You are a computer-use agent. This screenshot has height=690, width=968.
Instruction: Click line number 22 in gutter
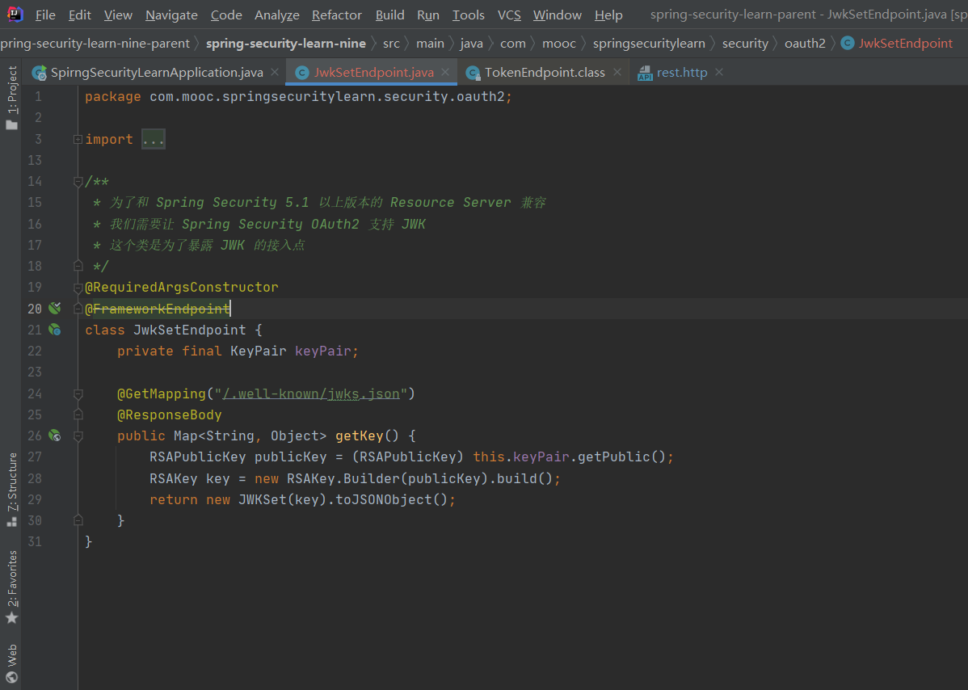35,351
